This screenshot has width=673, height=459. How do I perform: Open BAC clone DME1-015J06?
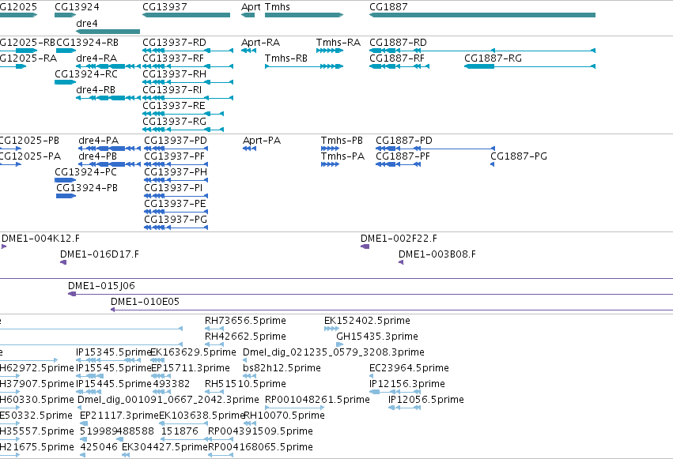[x=102, y=286]
